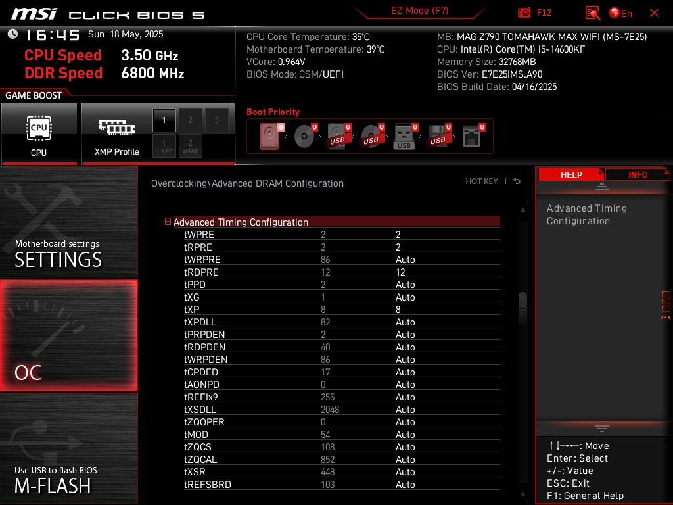Image resolution: width=673 pixels, height=505 pixels.
Task: Click the Boot Priority heading
Action: pos(273,112)
